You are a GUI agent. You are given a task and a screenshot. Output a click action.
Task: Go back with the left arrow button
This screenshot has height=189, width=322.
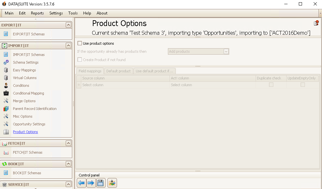click(x=82, y=183)
